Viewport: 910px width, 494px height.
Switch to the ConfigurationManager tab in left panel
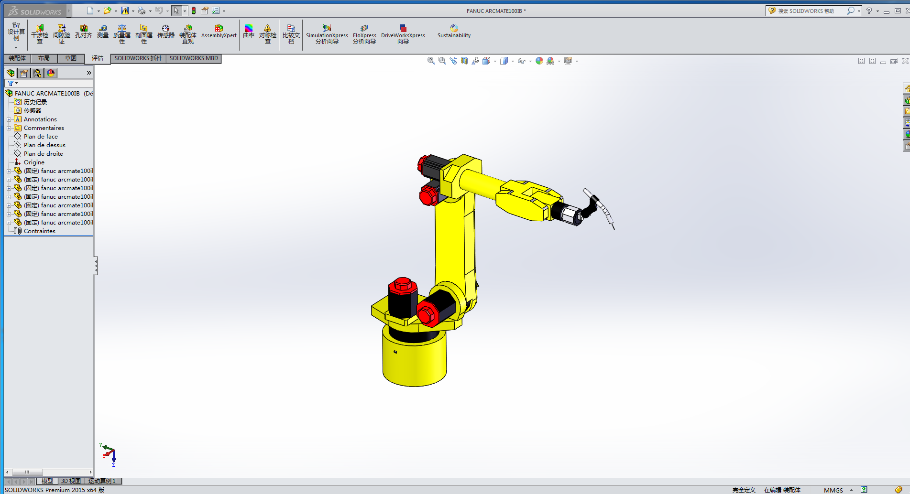pos(37,73)
